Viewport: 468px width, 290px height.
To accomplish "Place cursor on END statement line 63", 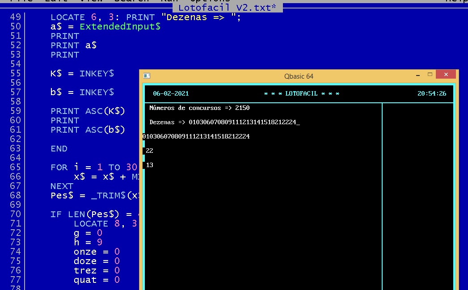I will tap(59, 149).
